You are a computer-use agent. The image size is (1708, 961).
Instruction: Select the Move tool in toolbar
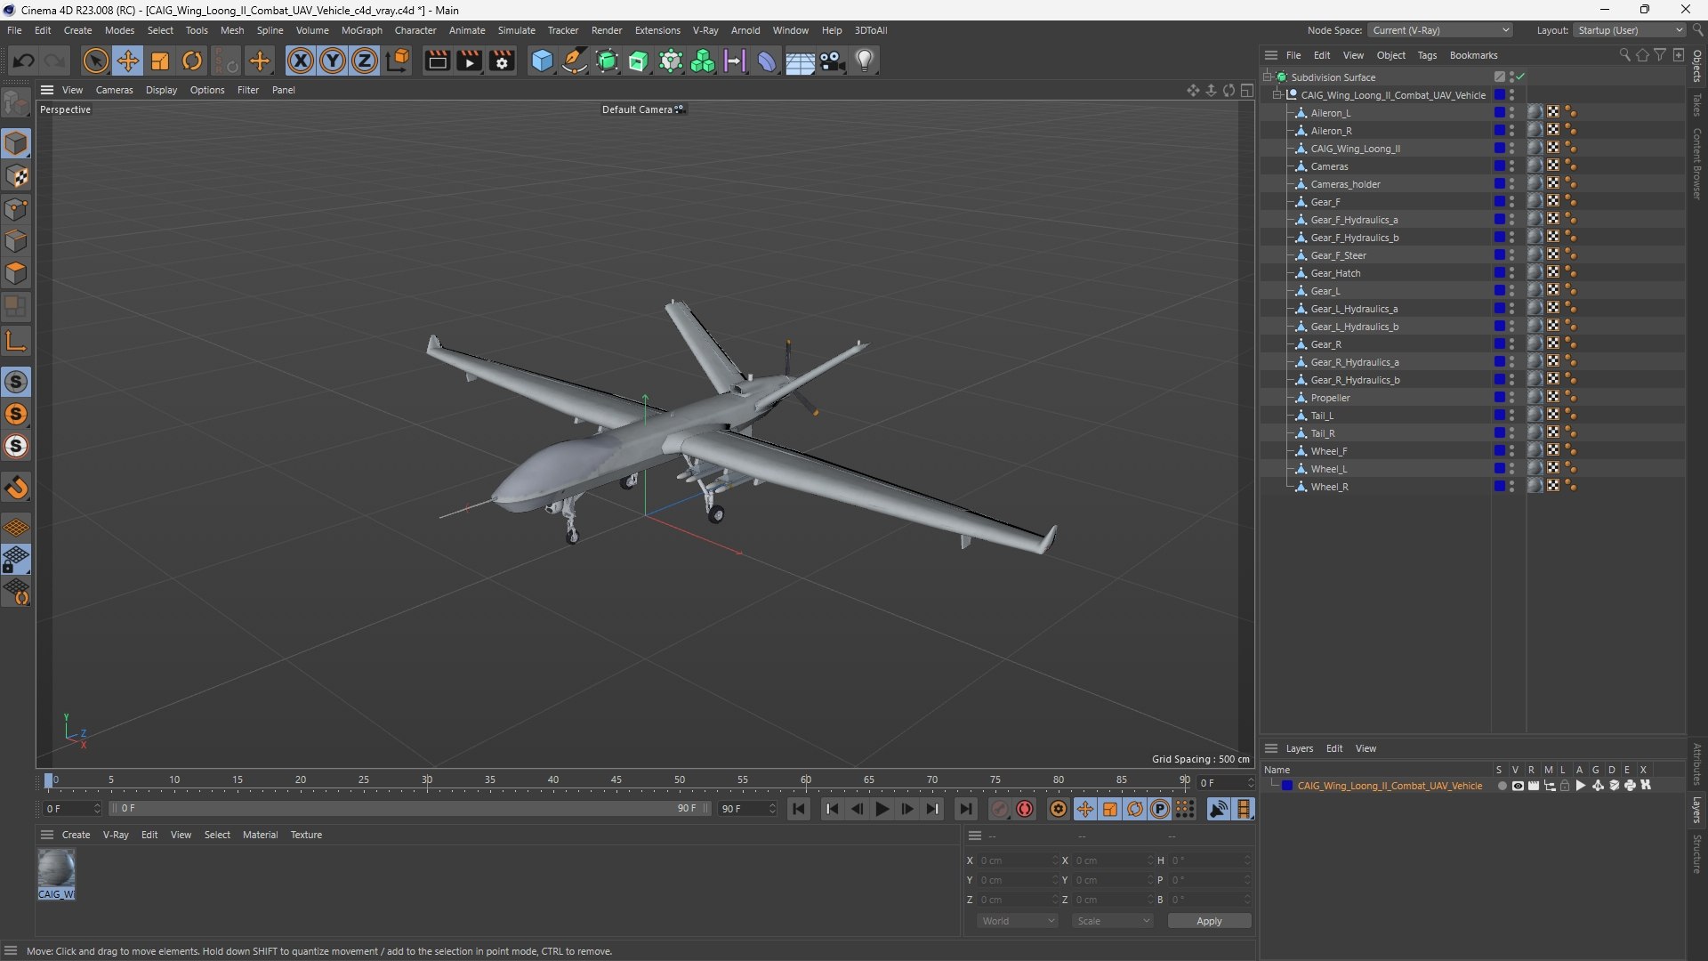coord(127,61)
